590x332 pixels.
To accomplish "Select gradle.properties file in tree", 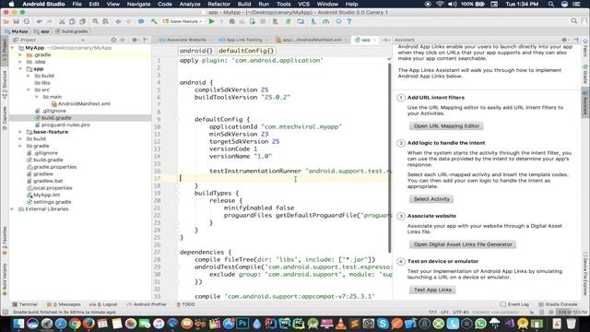I will pyautogui.click(x=52, y=167).
